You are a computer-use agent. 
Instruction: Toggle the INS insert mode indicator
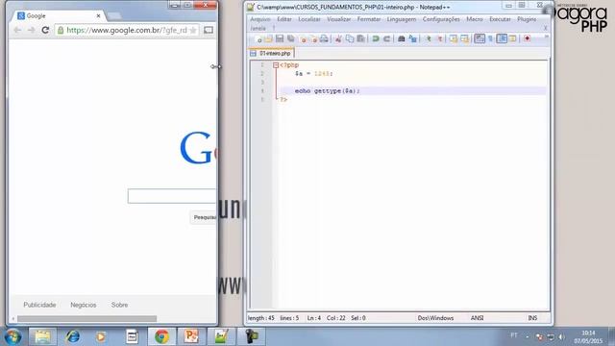[532, 318]
